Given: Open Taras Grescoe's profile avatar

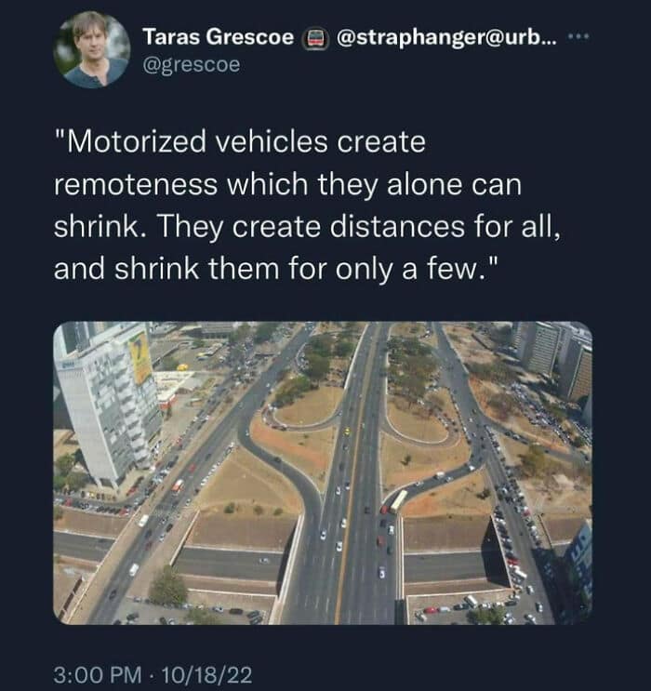Looking at the screenshot, I should click(x=90, y=50).
